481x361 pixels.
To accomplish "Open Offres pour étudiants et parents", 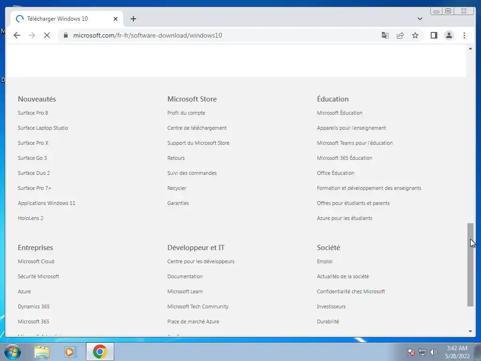I will 353,203.
